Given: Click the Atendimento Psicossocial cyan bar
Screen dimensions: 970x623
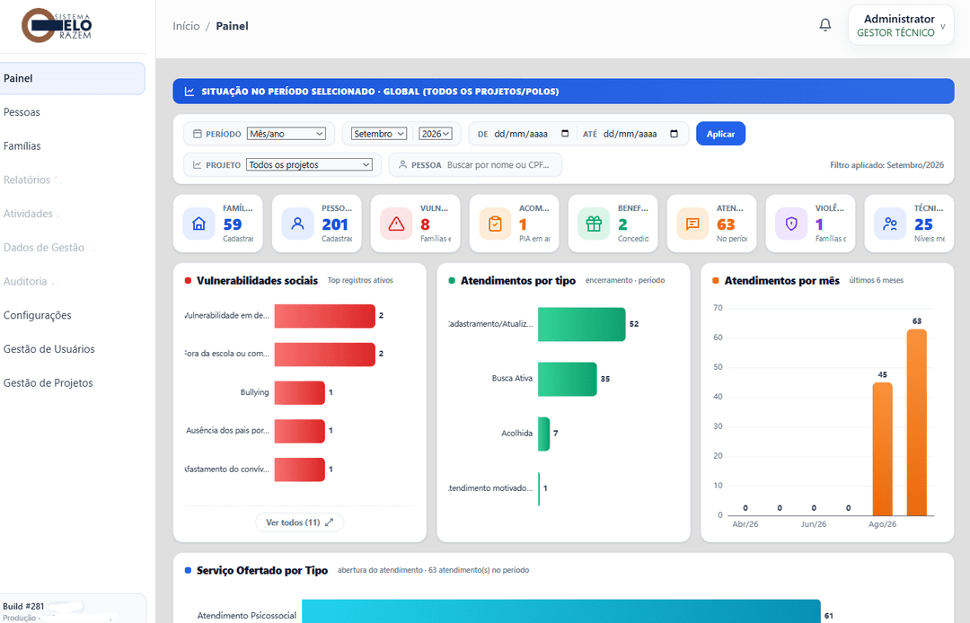Looking at the screenshot, I should (x=561, y=612).
